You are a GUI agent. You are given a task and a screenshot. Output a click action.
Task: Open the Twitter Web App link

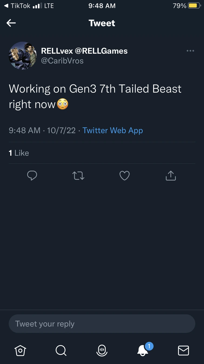pyautogui.click(x=113, y=130)
